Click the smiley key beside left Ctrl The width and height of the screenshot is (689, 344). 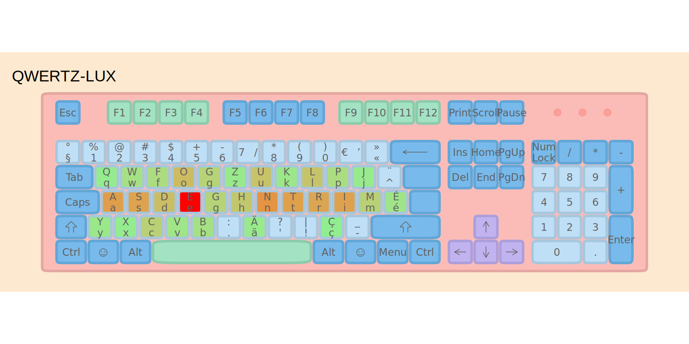tap(103, 252)
